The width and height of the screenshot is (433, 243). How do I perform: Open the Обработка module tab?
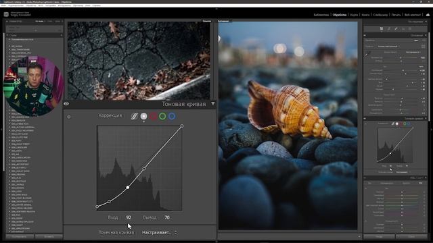[340, 15]
